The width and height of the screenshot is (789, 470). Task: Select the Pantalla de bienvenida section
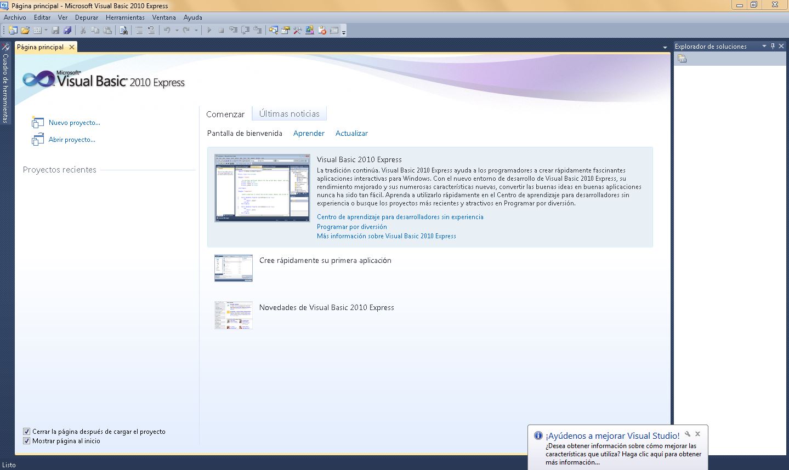pyautogui.click(x=245, y=133)
